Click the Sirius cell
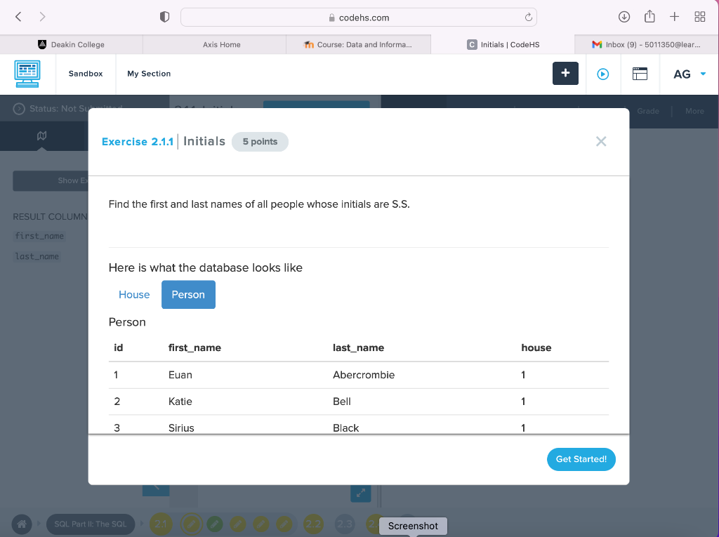 [x=181, y=428]
